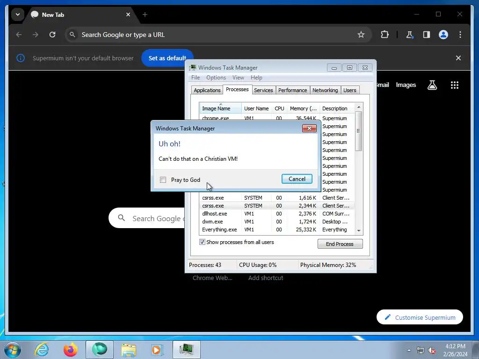The image size is (479, 359).
Task: Open Windows Explorer from taskbar
Action: click(129, 350)
